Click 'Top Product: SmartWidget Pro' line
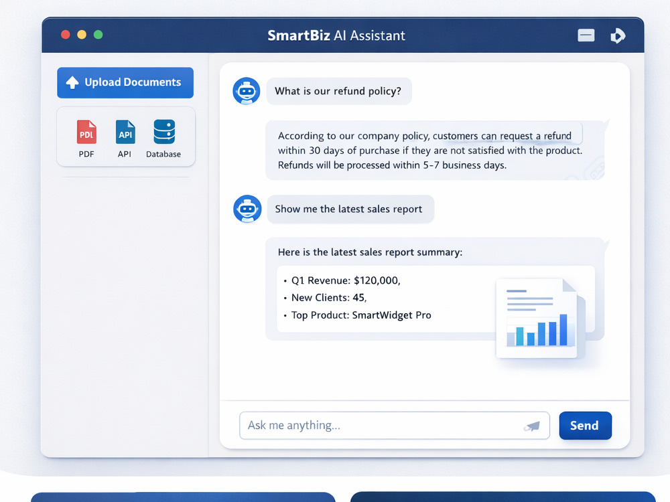Image resolution: width=670 pixels, height=502 pixels. click(361, 315)
